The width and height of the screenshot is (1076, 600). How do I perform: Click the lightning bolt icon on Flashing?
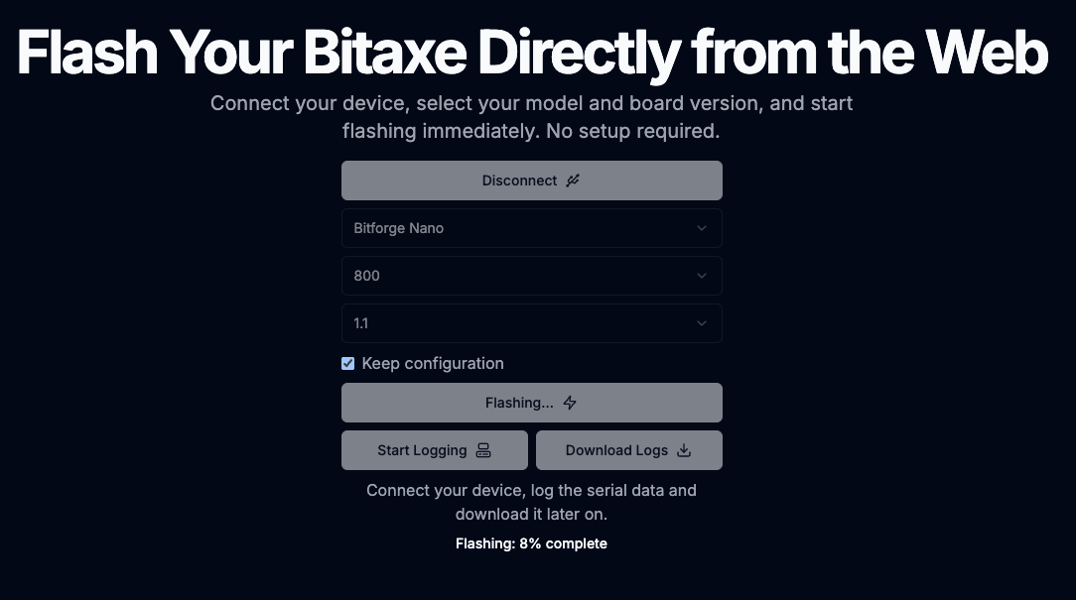click(x=570, y=403)
